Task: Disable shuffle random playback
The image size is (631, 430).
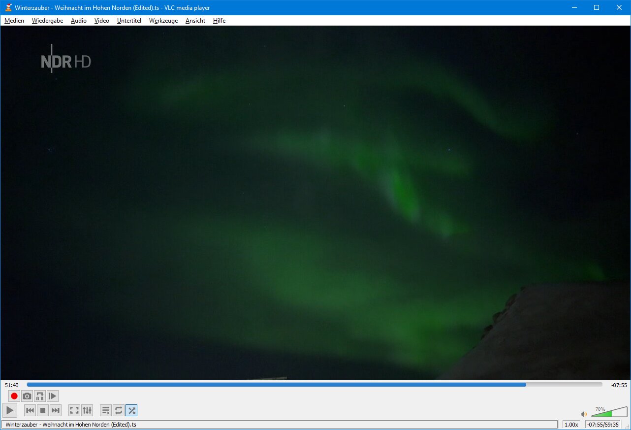Action: (x=131, y=410)
